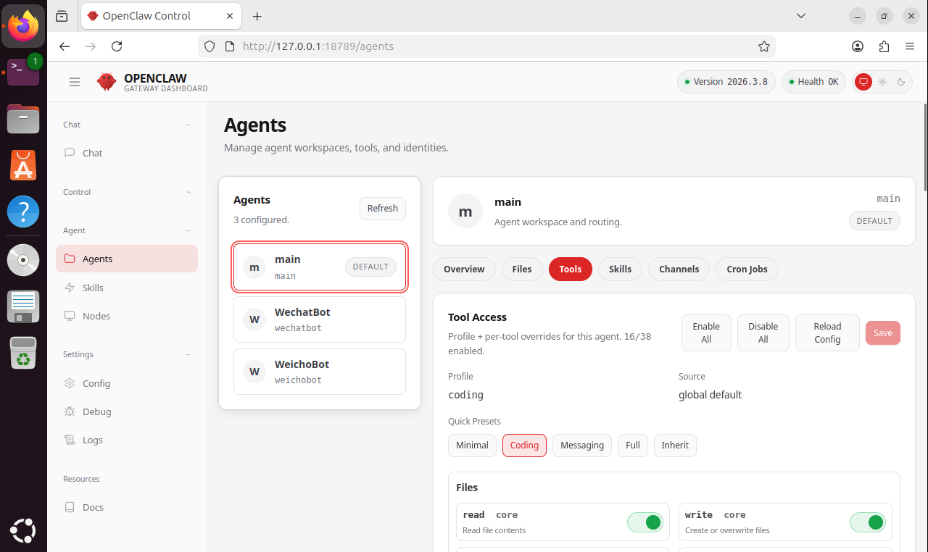Toggle the read file tool switch
The height and width of the screenshot is (552, 928).
(645, 522)
